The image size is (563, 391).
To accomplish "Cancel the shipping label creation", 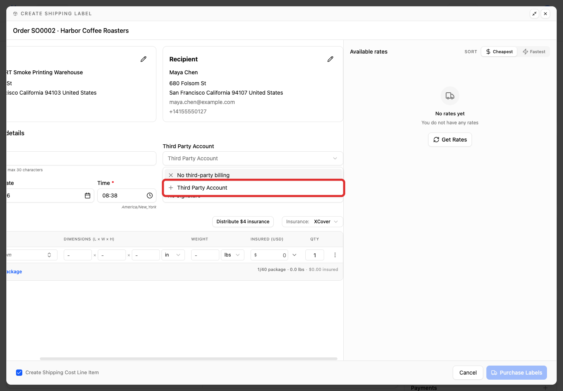I will pyautogui.click(x=468, y=373).
